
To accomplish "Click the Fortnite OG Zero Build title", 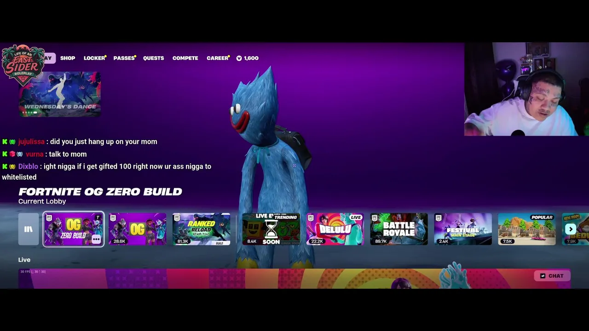I will point(100,192).
